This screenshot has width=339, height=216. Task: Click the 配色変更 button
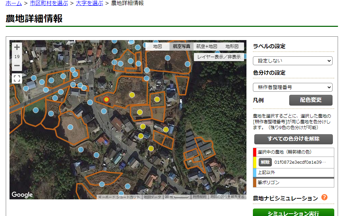pos(311,100)
